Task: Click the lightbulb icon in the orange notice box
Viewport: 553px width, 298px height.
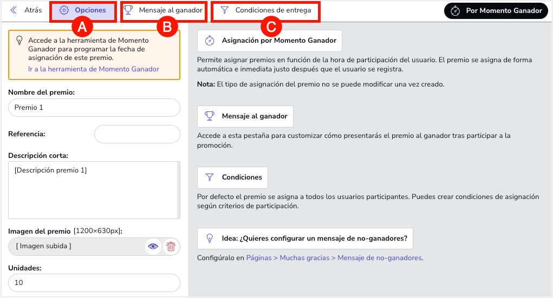Action: [x=19, y=40]
